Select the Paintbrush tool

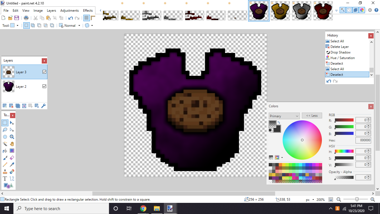(5, 158)
